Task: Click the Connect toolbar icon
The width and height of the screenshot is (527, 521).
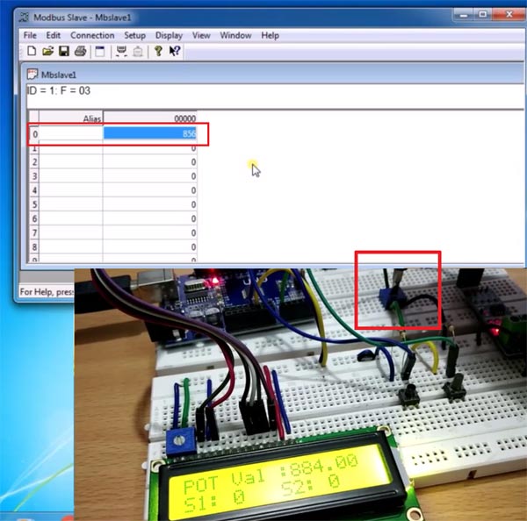Action: tap(121, 52)
